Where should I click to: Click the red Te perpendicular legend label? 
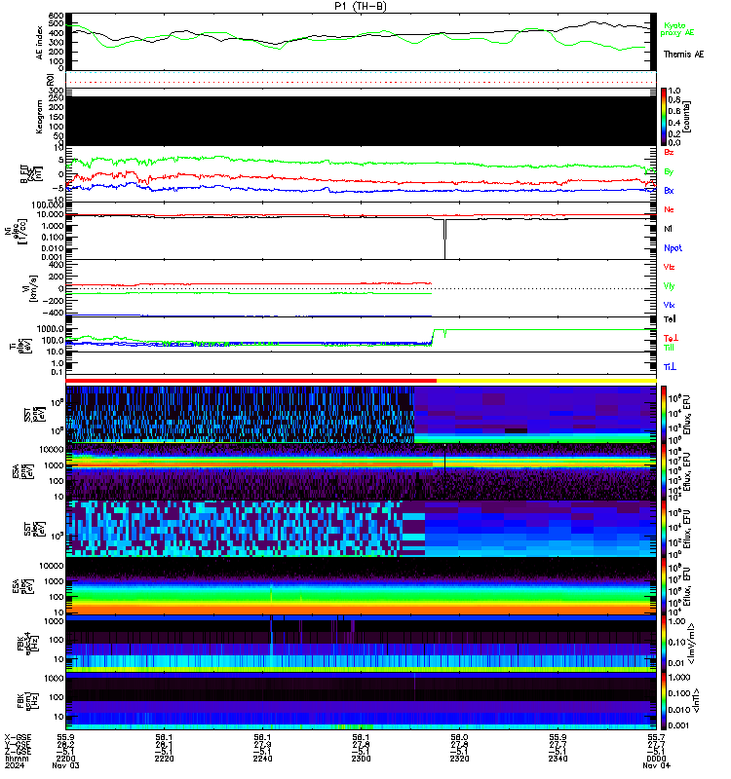[671, 338]
